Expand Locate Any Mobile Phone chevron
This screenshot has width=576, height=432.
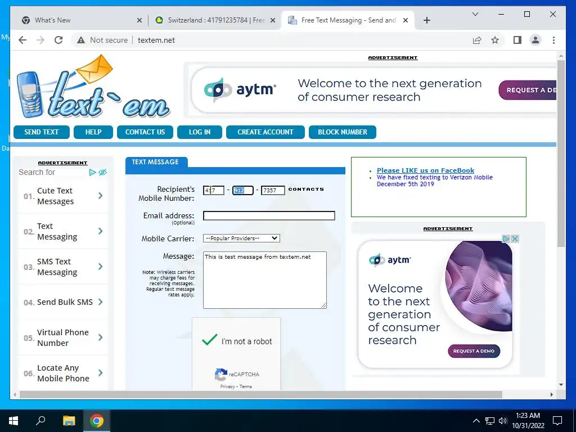pos(100,373)
